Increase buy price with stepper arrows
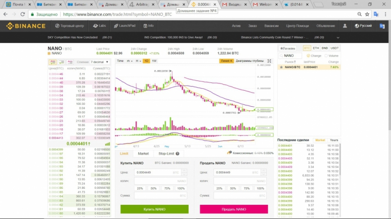Screen dimensions: 391x219 pyautogui.click(x=184, y=171)
